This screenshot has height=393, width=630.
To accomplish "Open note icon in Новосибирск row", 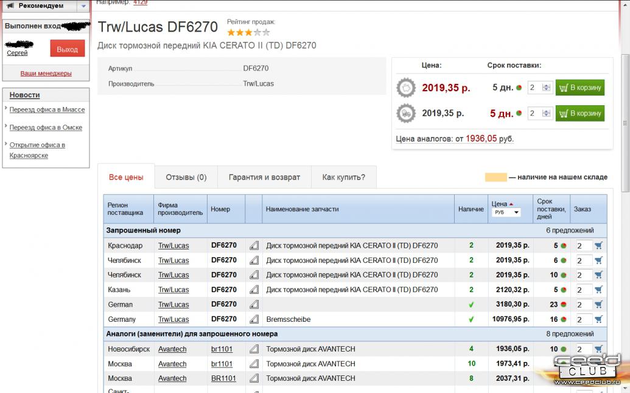I will (x=254, y=349).
